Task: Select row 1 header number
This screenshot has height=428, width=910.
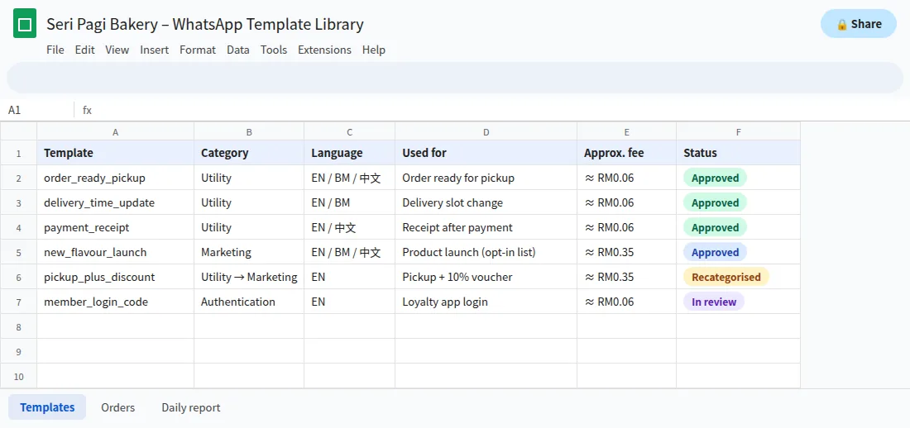Action: [18, 153]
